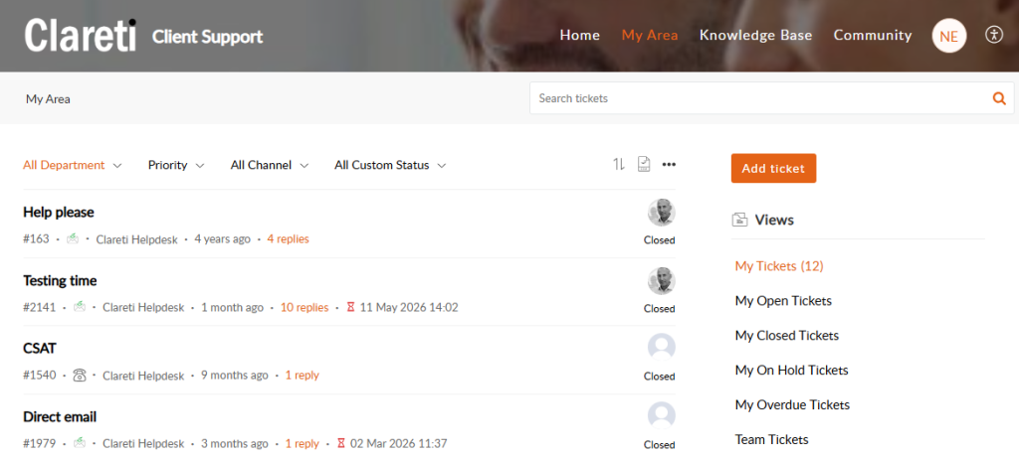Select My Area in the top navigation
The height and width of the screenshot is (458, 1019).
click(650, 35)
